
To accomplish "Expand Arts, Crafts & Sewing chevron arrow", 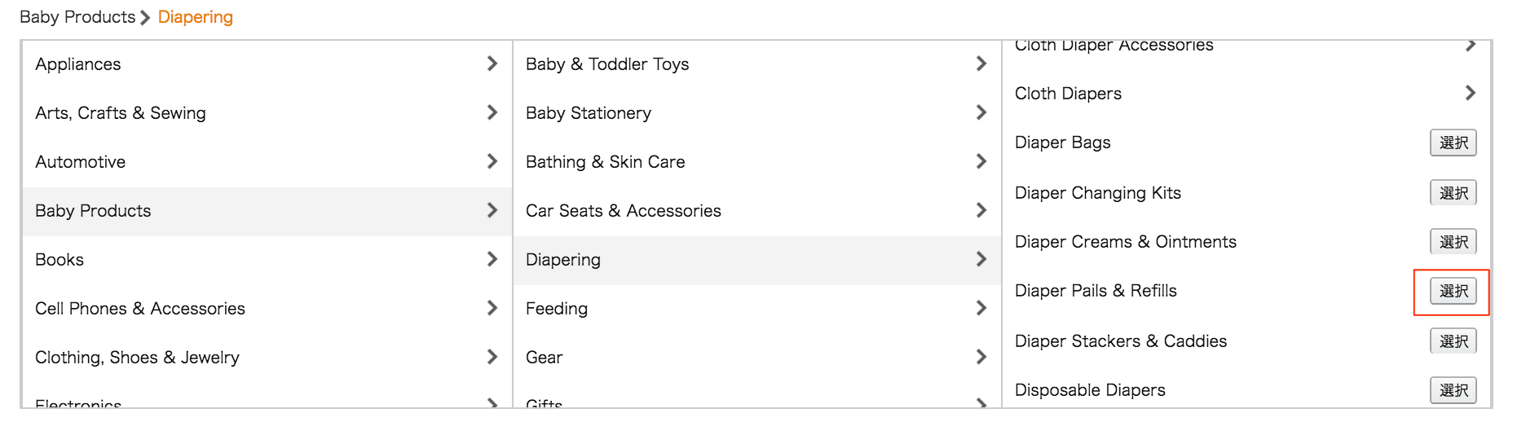I will pyautogui.click(x=492, y=112).
